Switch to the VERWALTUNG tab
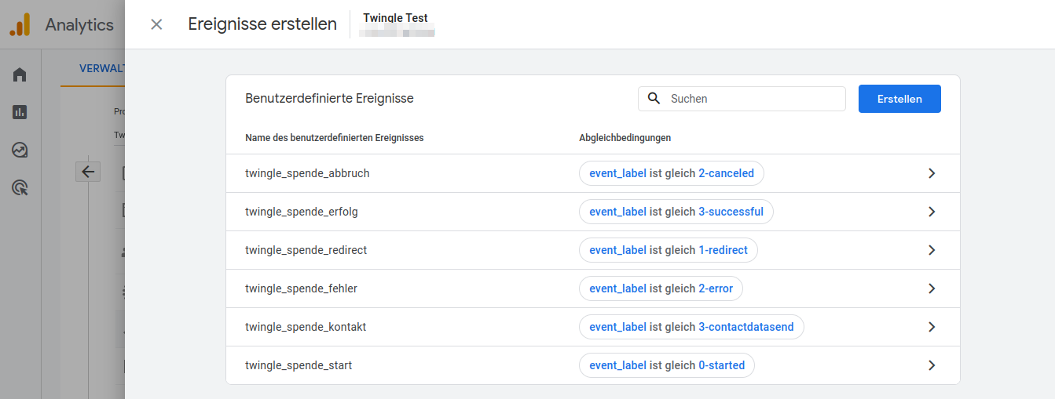Image resolution: width=1055 pixels, height=399 pixels. [101, 68]
